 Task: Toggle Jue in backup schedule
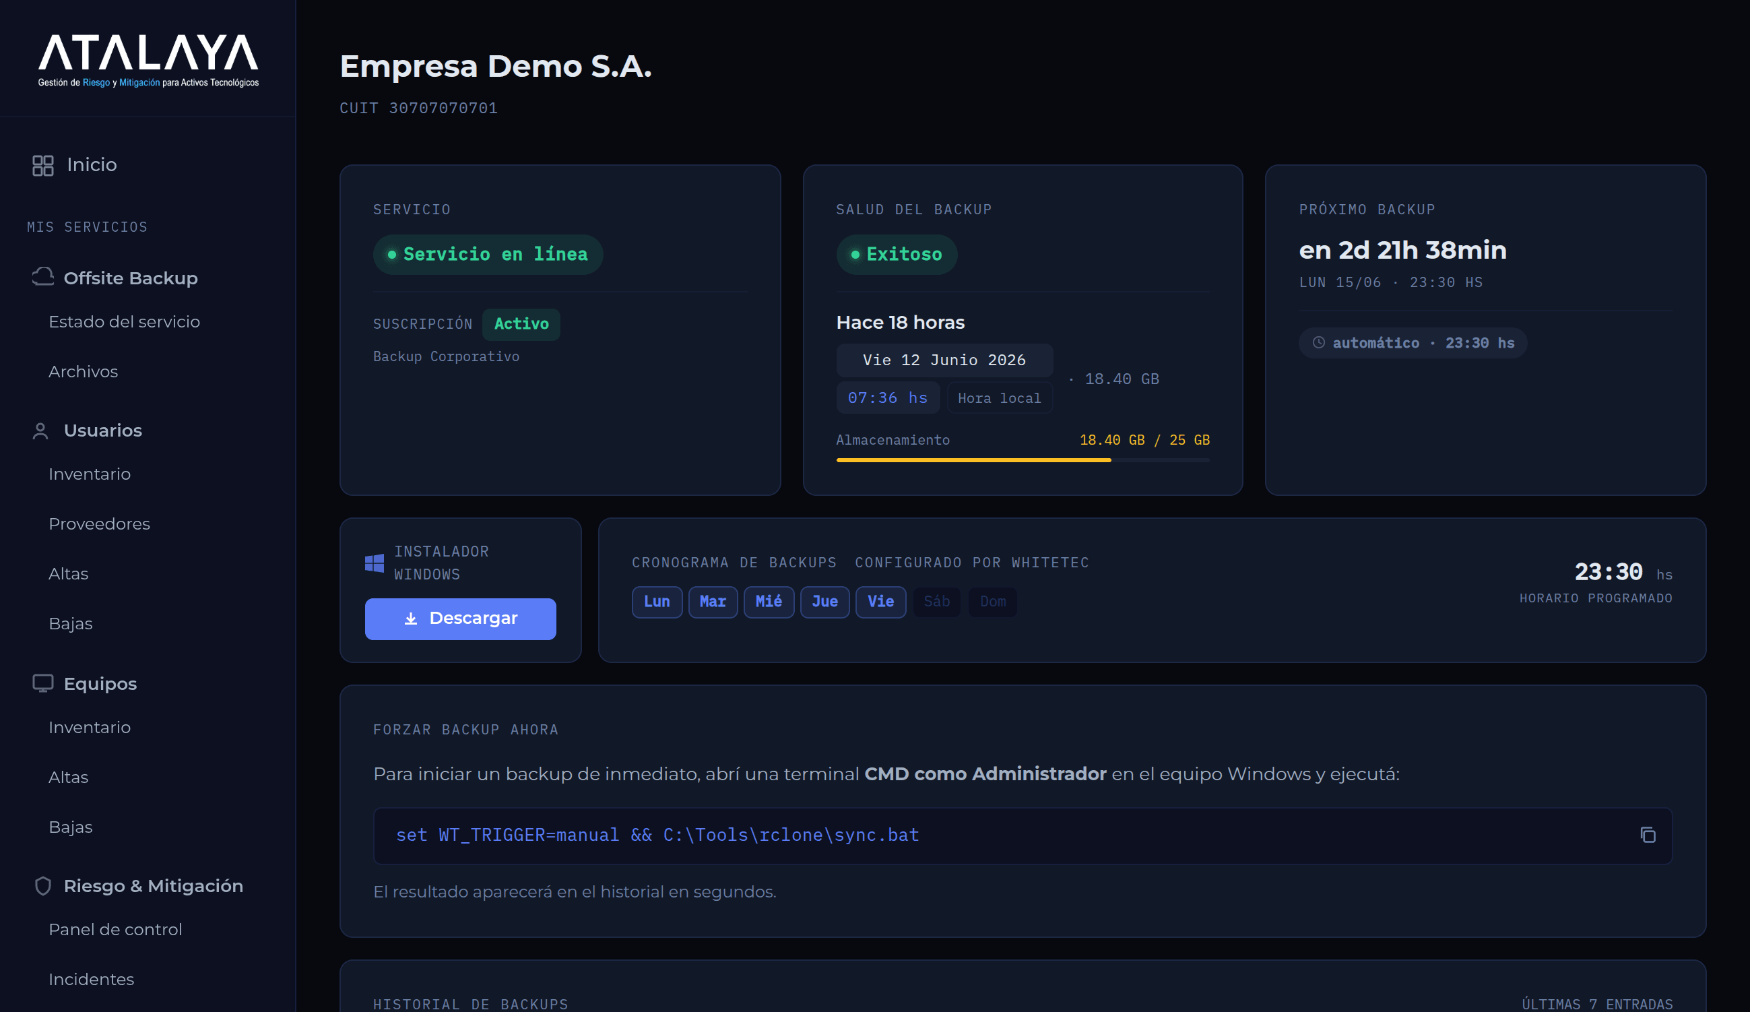[x=825, y=602]
